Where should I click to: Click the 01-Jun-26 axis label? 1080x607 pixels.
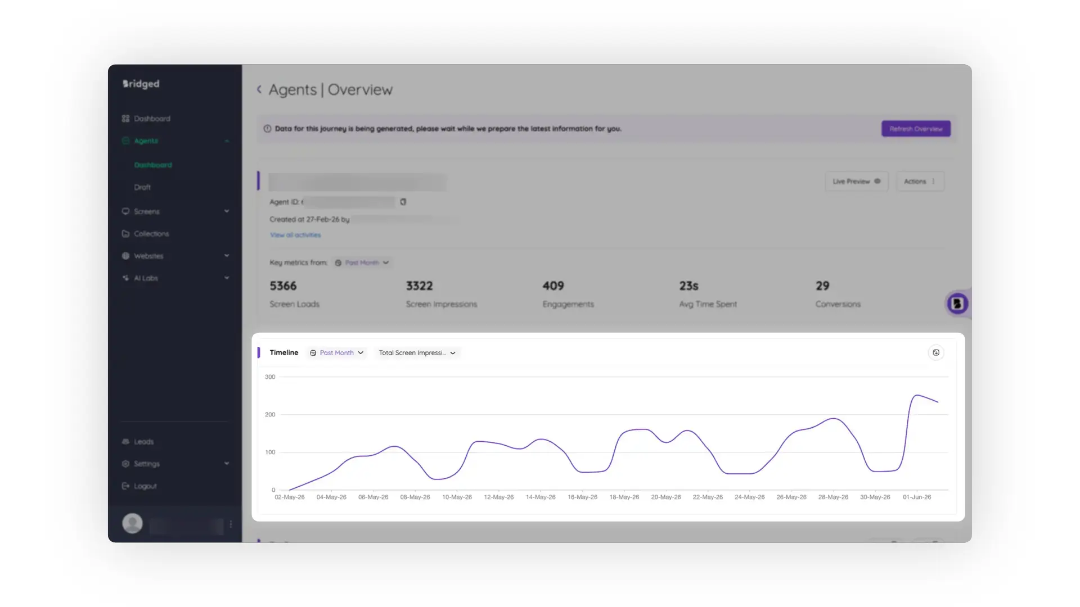pos(917,497)
